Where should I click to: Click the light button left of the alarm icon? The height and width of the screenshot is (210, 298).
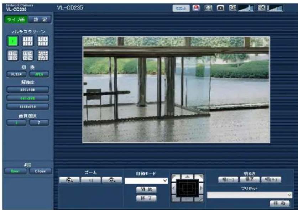pyautogui.click(x=181, y=8)
